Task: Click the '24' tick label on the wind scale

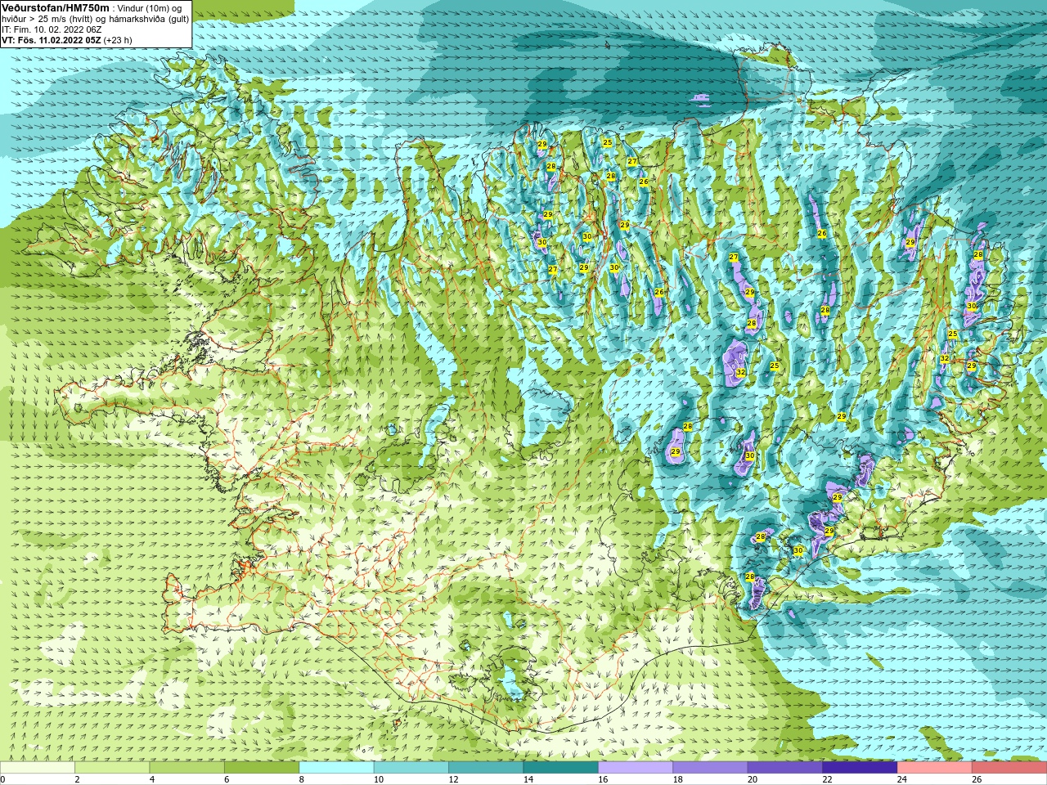Action: (902, 779)
